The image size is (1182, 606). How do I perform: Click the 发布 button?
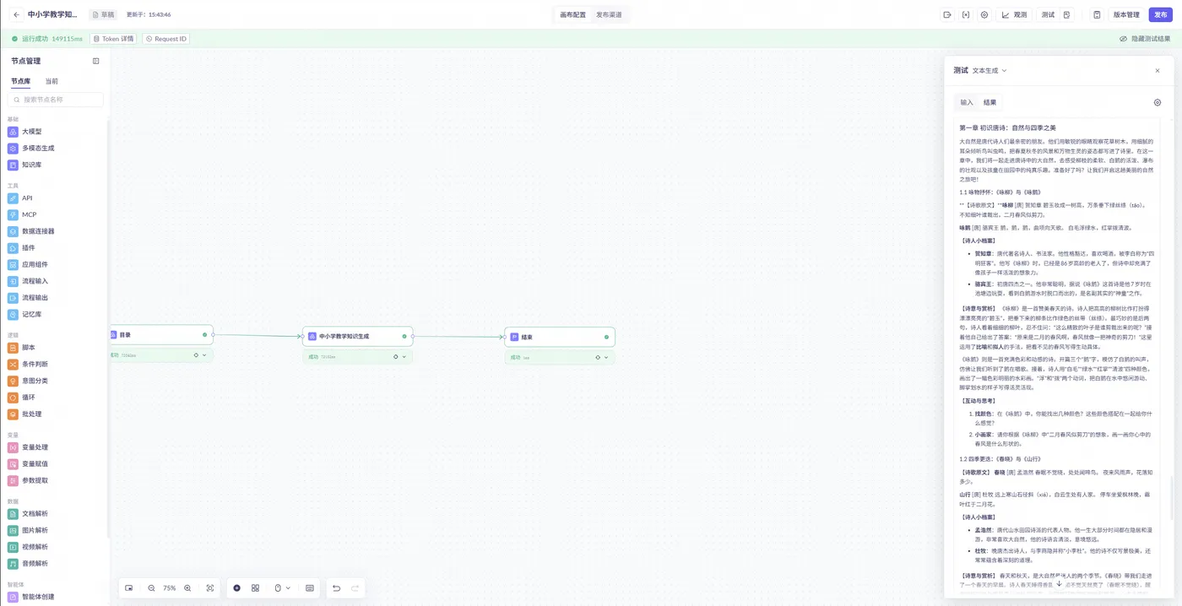[1161, 14]
